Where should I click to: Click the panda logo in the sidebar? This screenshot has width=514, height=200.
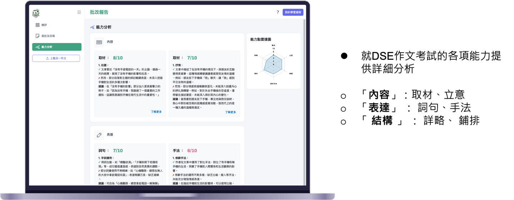tap(36, 13)
